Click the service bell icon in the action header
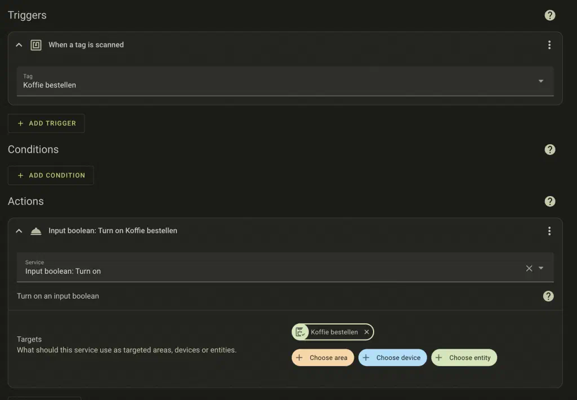Viewport: 577px width, 400px height. tap(36, 231)
